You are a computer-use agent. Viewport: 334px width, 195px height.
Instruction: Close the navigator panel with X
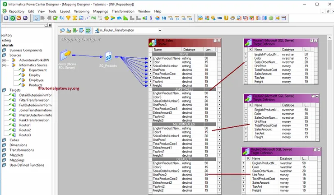(50, 25)
